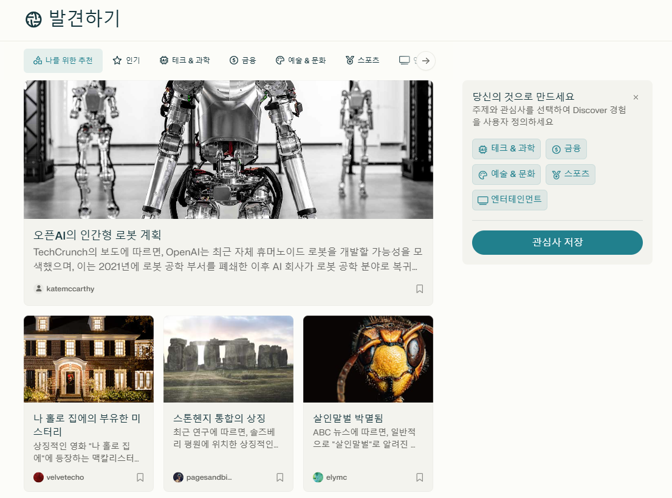Screen dimensions: 672x498
Task: Bookmark the 스톤헨지 article
Action: (279, 477)
